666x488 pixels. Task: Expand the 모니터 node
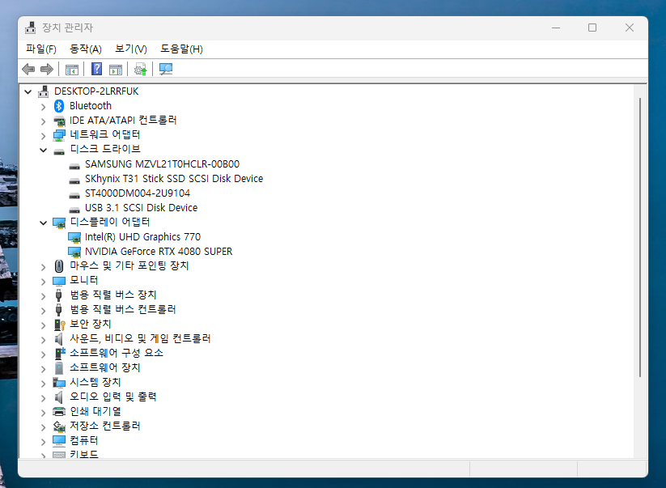(44, 282)
